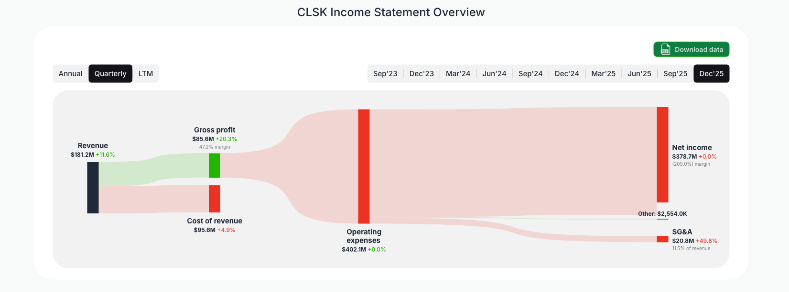The height and width of the screenshot is (292, 789).
Task: Click the Operating expenses node
Action: (364, 166)
